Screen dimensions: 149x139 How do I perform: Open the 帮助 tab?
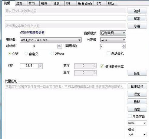click(x=112, y=4)
